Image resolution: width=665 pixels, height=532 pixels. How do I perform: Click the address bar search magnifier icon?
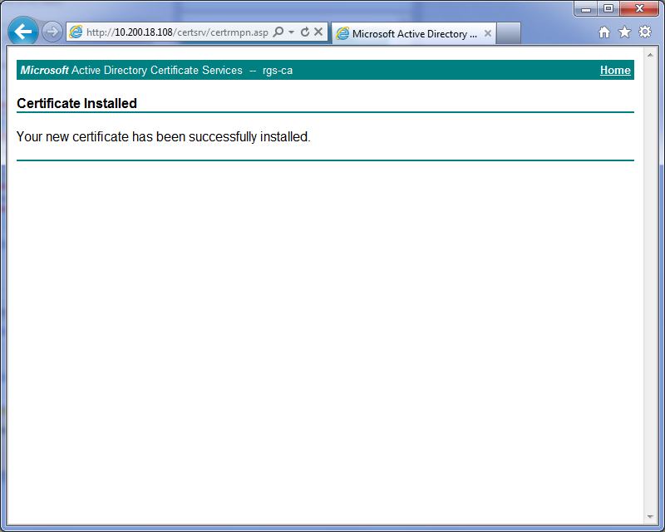(278, 32)
